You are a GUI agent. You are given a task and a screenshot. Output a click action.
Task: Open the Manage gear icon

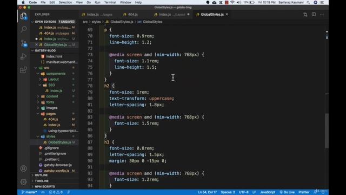point(23,182)
